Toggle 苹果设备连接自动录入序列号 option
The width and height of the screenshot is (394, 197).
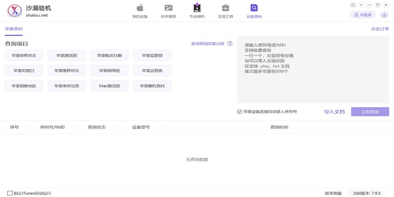click(x=239, y=112)
